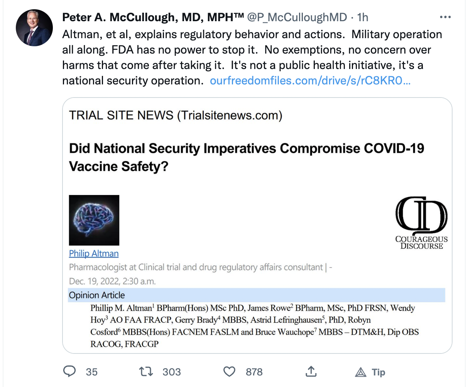The height and width of the screenshot is (387, 473).
Task: Like the tweet with the heart icon
Action: [x=230, y=372]
